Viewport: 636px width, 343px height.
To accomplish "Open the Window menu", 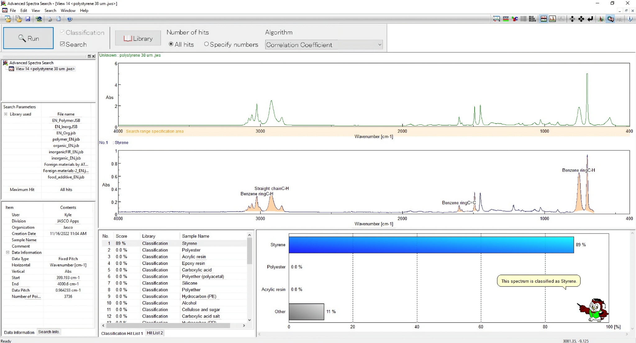I will [68, 10].
